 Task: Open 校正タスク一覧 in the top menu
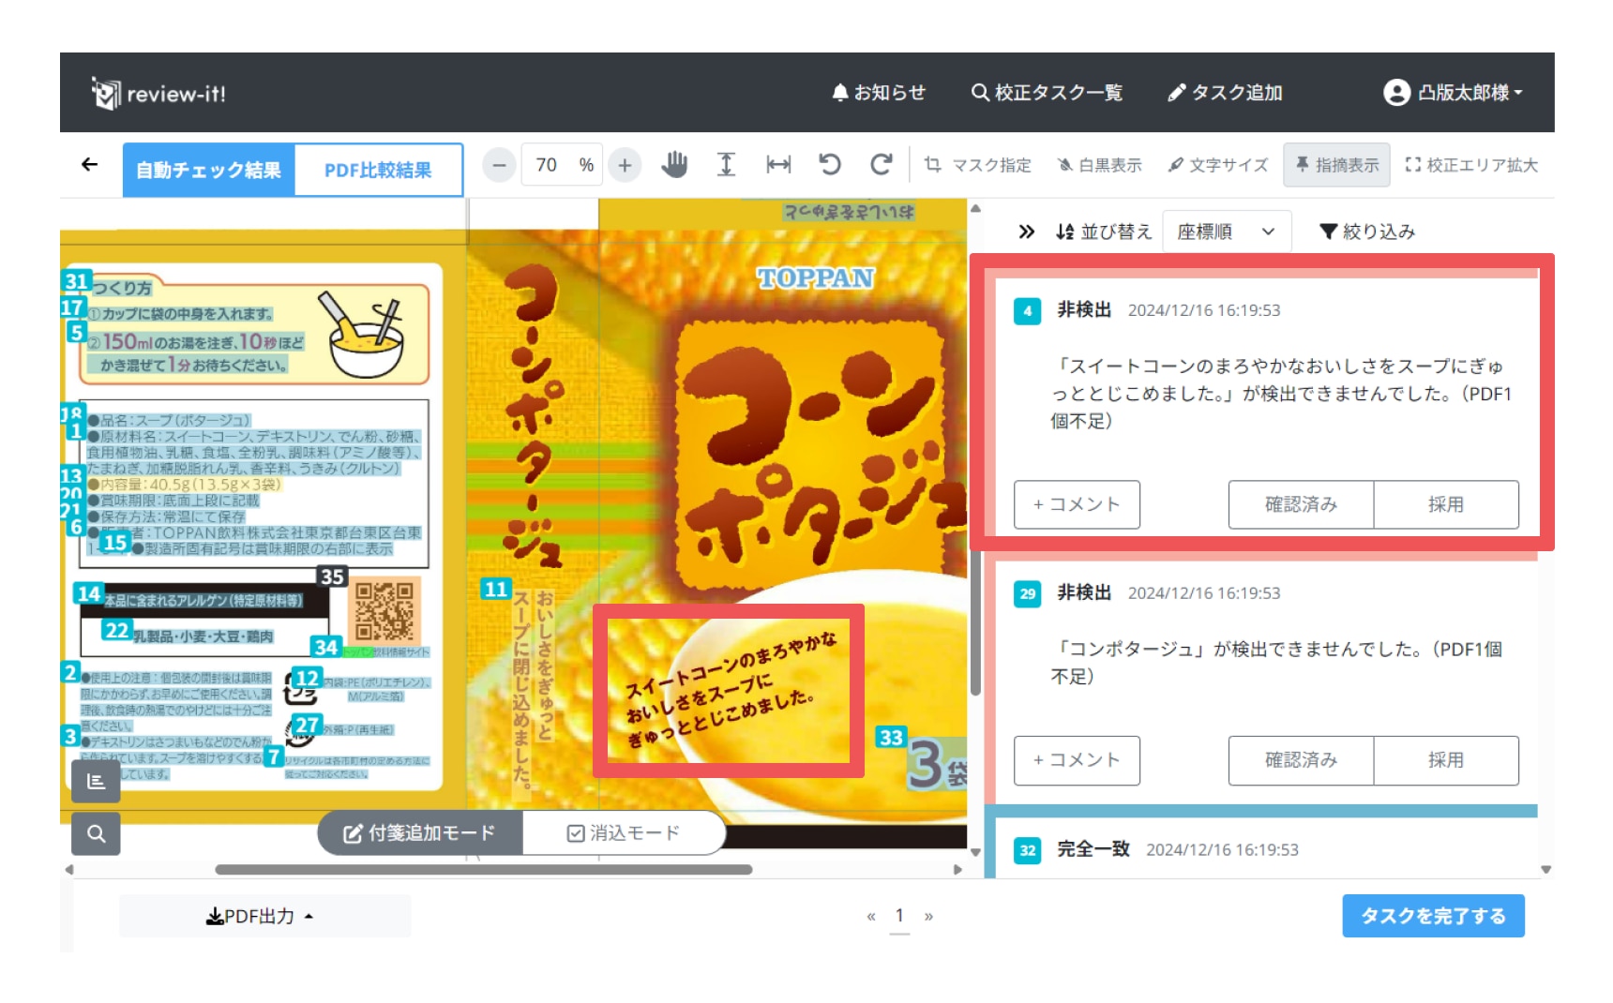pos(1047,93)
